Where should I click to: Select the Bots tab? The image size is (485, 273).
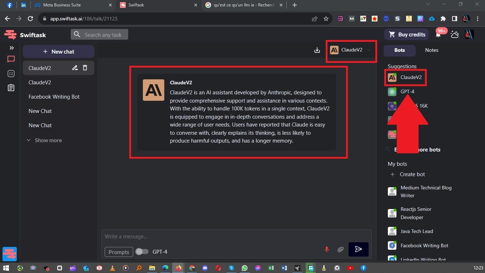tap(399, 50)
